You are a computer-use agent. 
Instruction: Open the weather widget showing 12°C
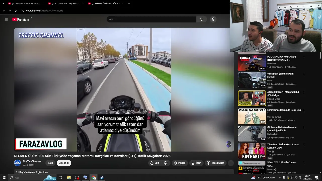point(263,178)
